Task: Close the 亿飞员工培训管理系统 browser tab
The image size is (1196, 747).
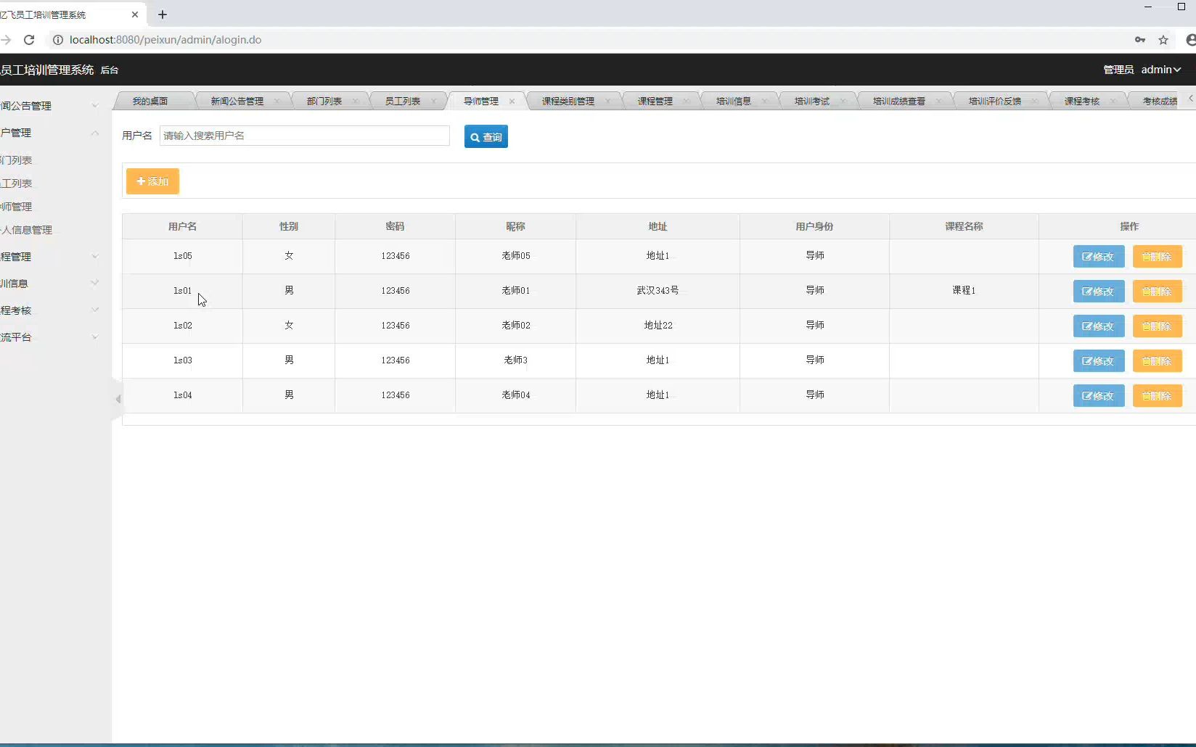Action: tap(135, 15)
